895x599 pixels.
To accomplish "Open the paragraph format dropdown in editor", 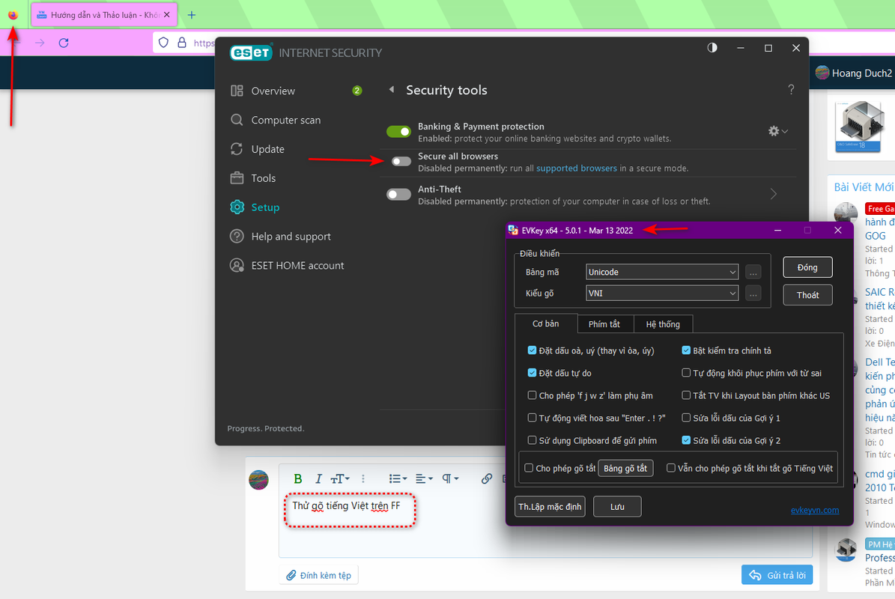I will 450,478.
